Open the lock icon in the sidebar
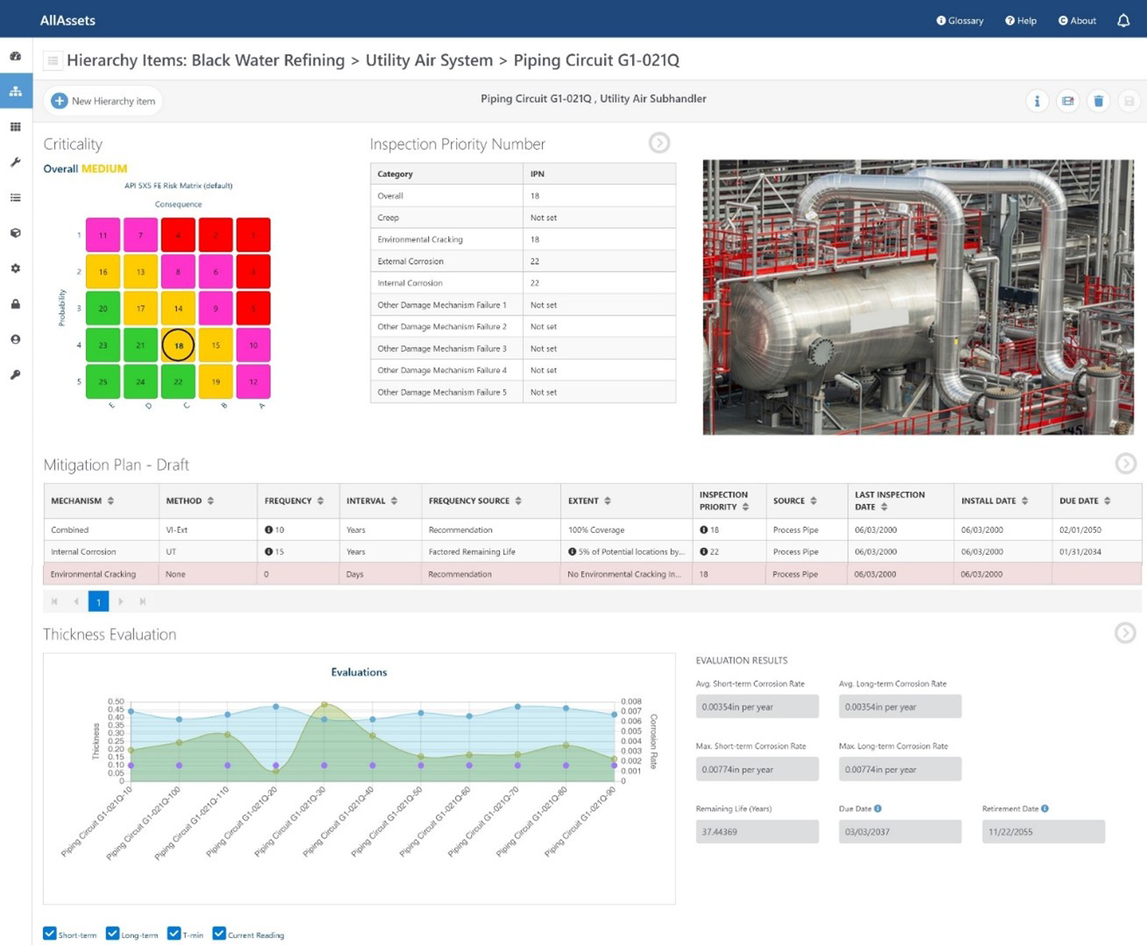The image size is (1147, 945). click(16, 304)
